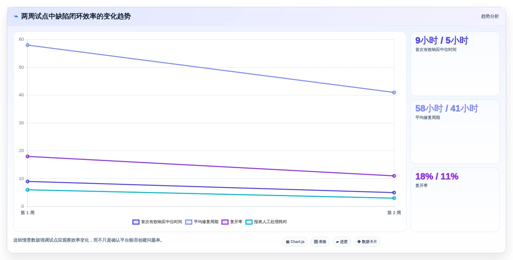Toggle 报表人工处理耗时 legend swatch
This screenshot has width=513, height=260.
click(249, 222)
